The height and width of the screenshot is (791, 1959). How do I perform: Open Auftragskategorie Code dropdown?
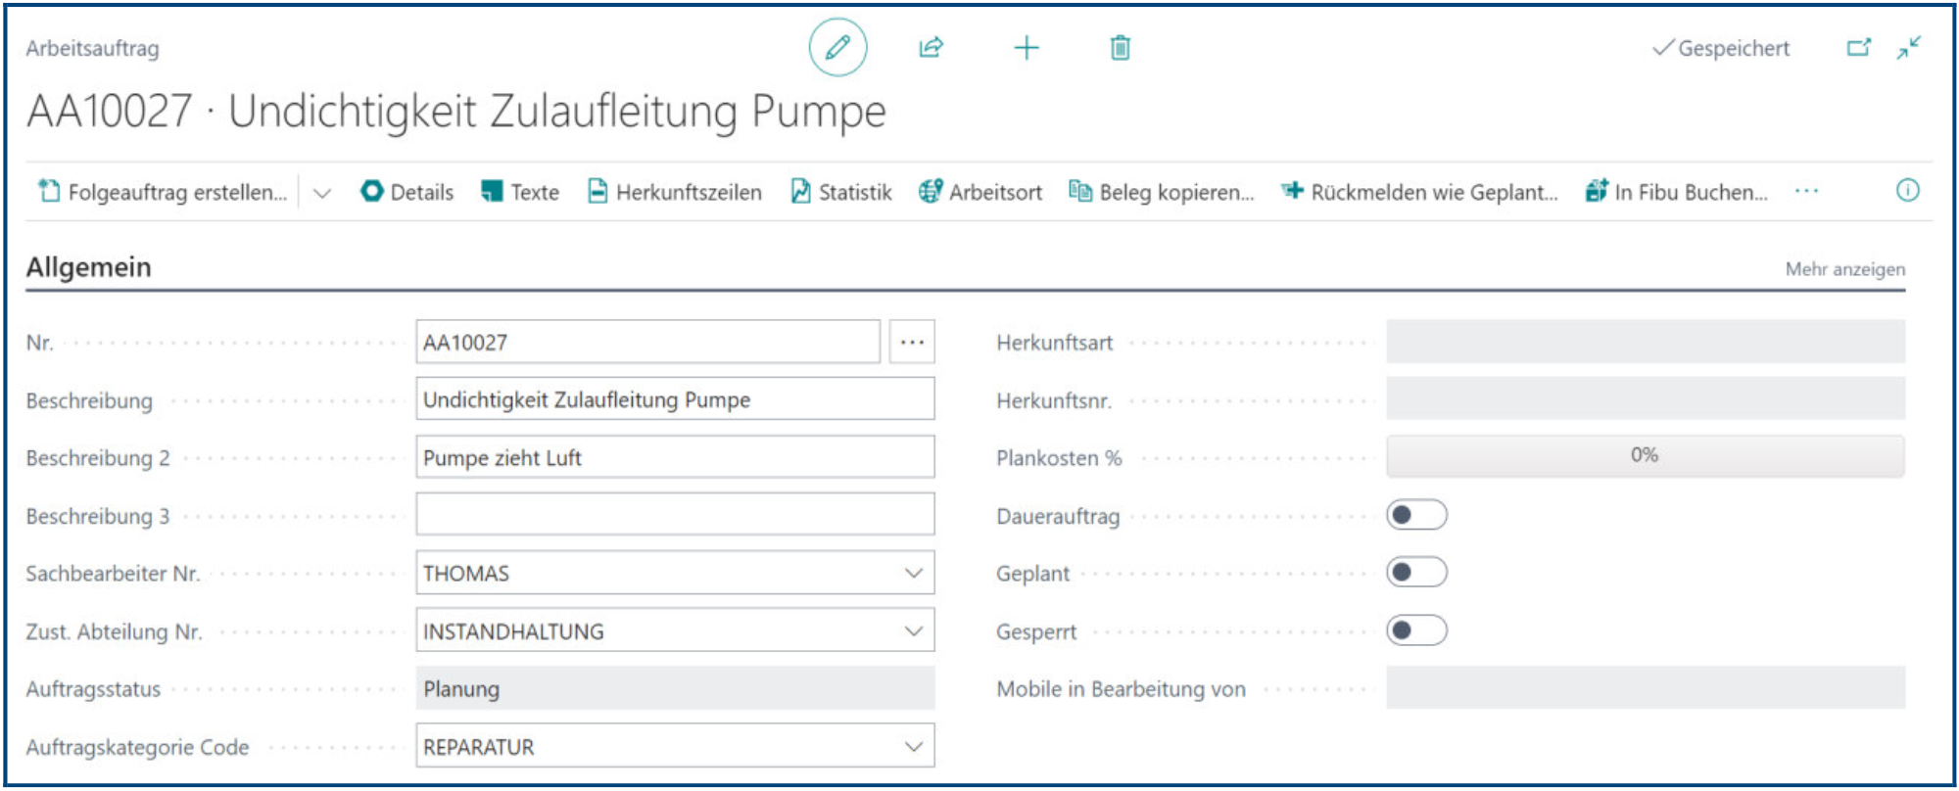(x=913, y=746)
